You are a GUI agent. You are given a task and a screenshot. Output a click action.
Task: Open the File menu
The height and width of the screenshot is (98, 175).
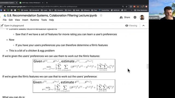tap(5, 20)
